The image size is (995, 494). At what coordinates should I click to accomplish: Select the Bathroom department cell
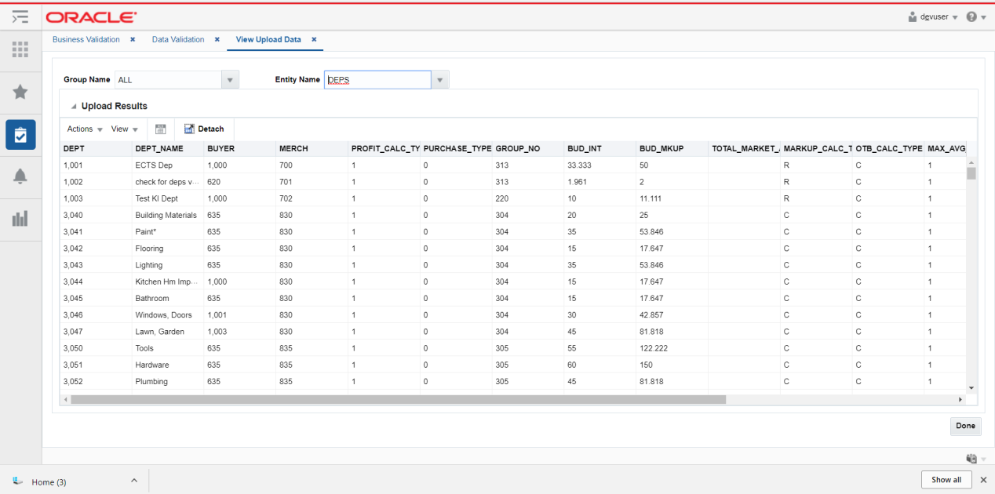168,299
